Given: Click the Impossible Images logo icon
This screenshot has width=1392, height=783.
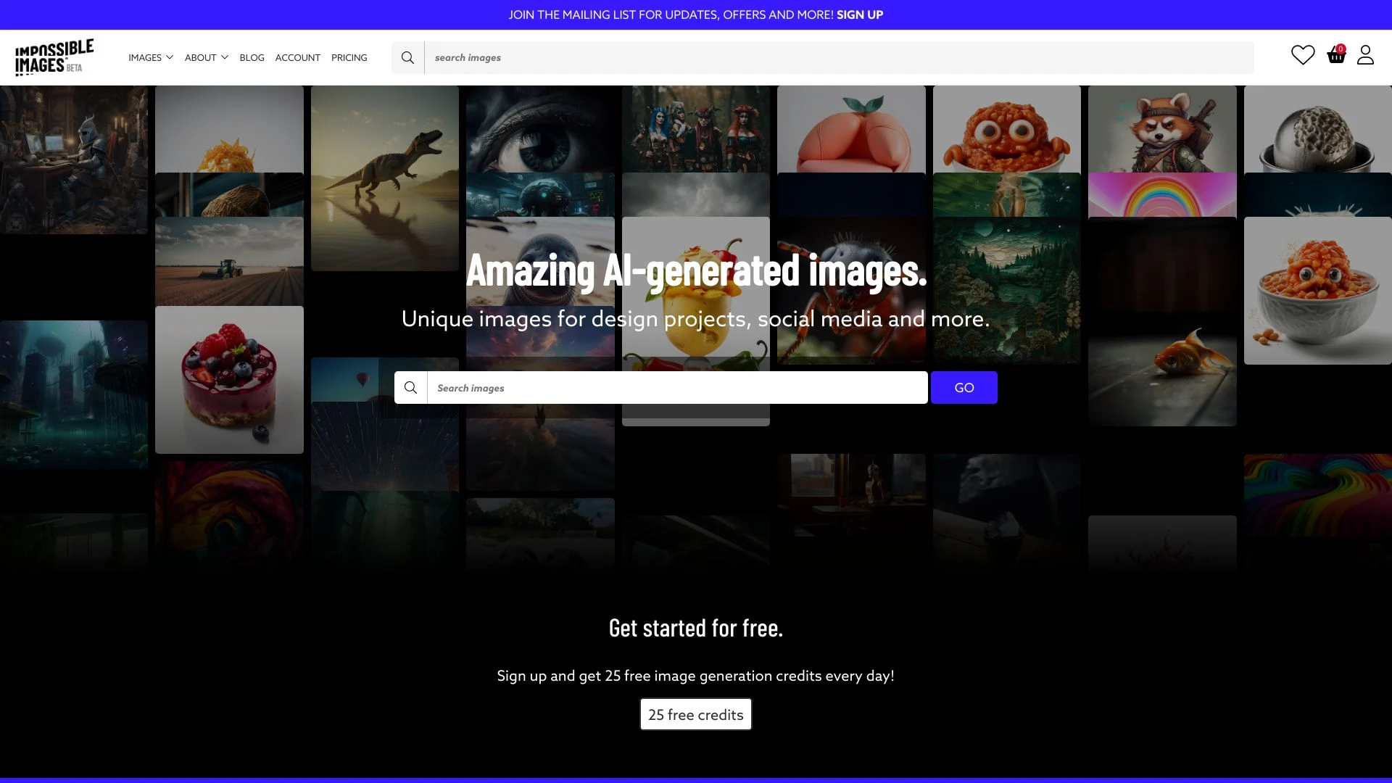Looking at the screenshot, I should point(54,57).
